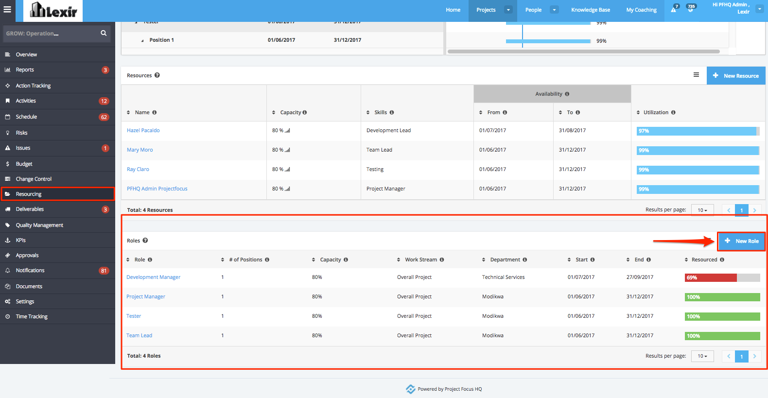Go to previous page of Roles
Screen dimensions: 768x398
(x=729, y=356)
